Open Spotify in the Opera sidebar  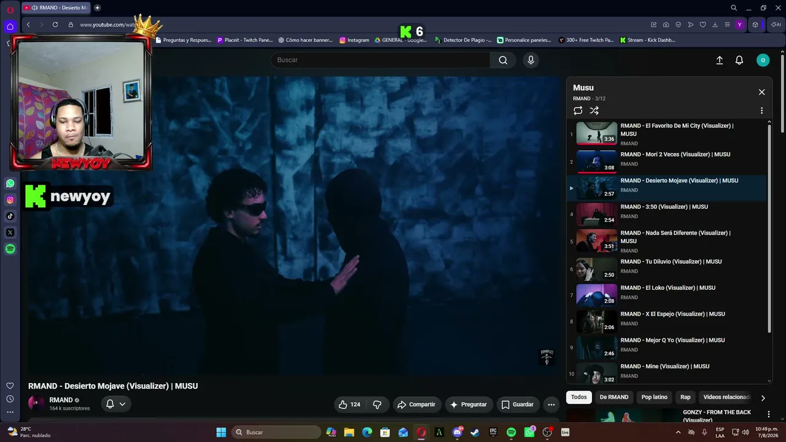click(x=10, y=249)
